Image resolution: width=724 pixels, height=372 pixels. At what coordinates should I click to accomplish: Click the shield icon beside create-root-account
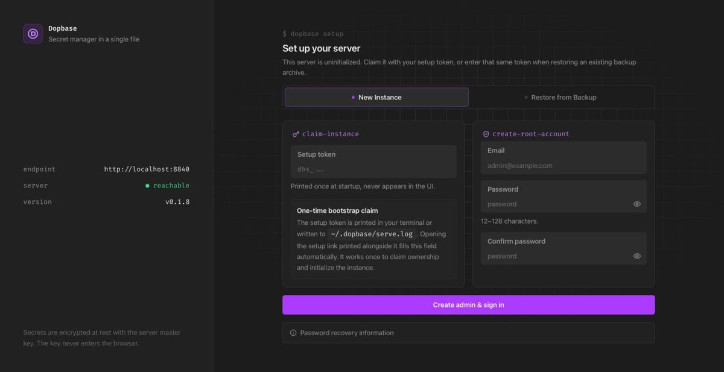click(x=486, y=134)
